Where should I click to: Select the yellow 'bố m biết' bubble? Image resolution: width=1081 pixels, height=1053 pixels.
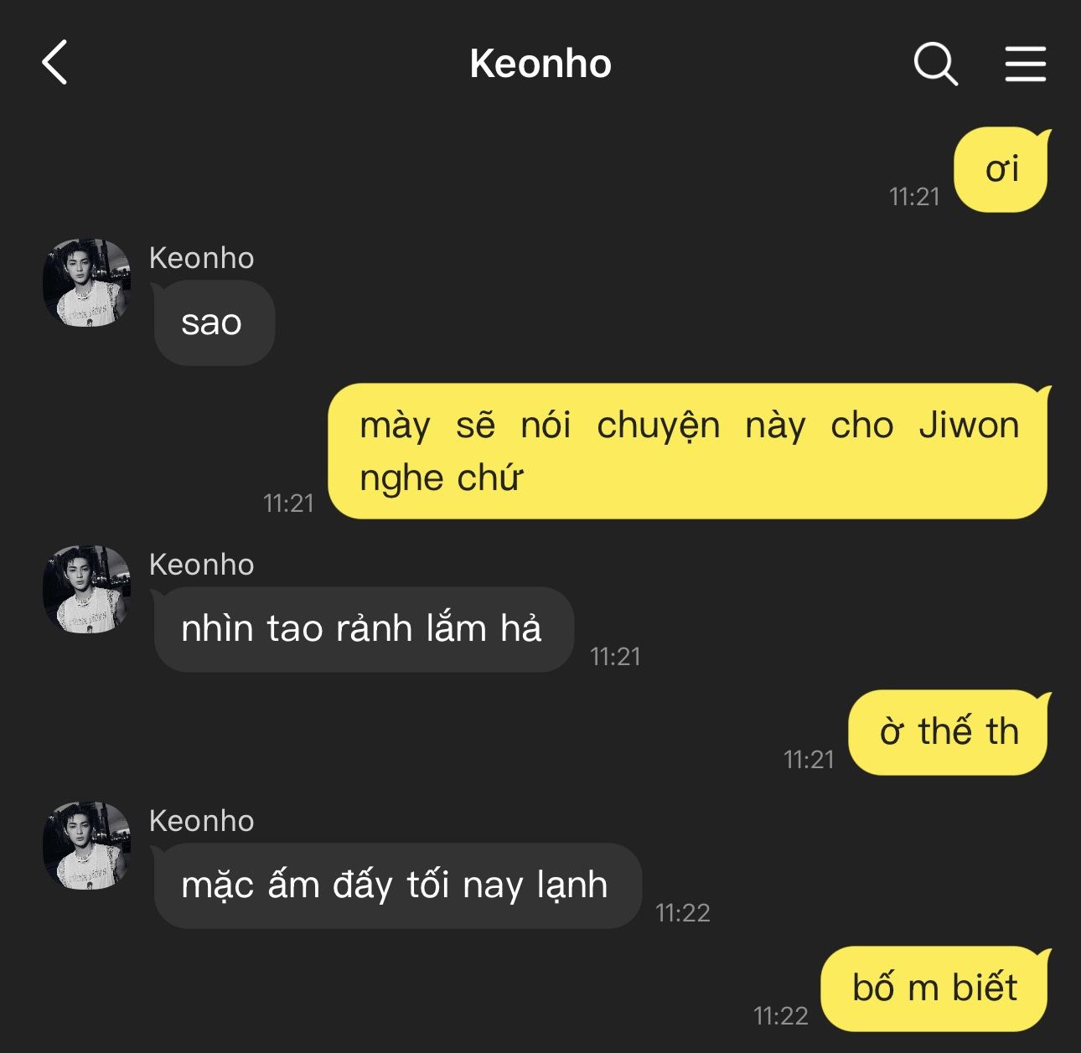click(x=935, y=988)
